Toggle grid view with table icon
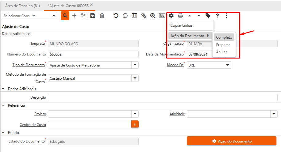This screenshot has height=152, width=281. tap(134, 16)
